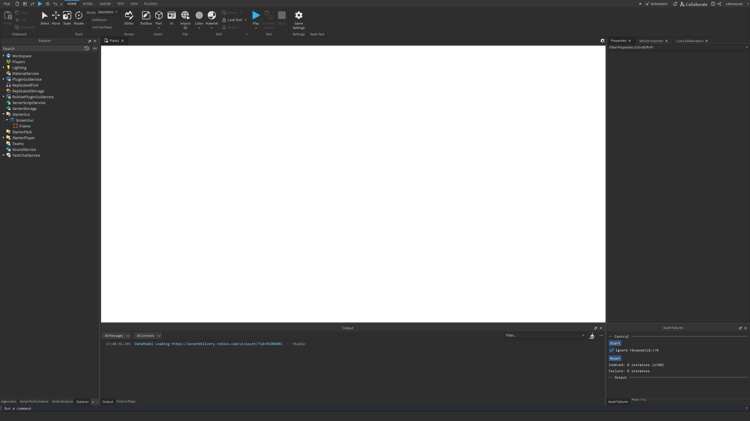Viewport: 750px width, 421px height.
Task: Click Reset in Asset Failures
Action: (615, 358)
